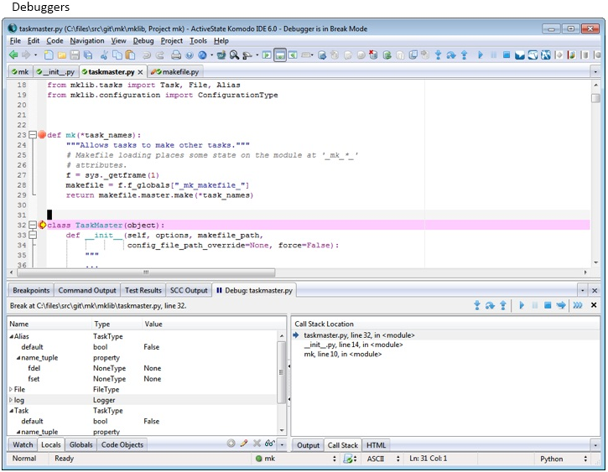Switch to the HTML tab
The image size is (608, 472).
(377, 445)
